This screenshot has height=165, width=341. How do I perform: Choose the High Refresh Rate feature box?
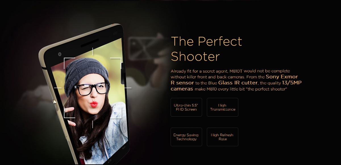[223, 137]
